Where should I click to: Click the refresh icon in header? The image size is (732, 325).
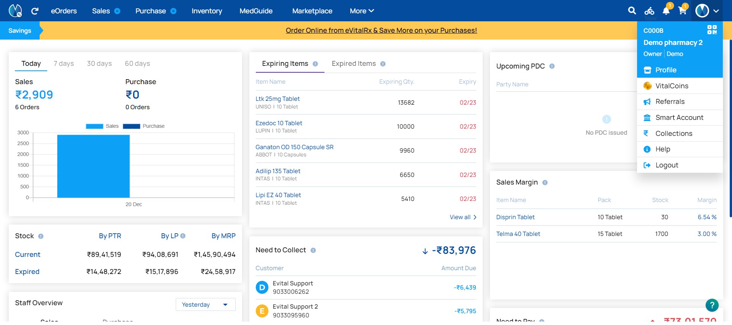click(35, 11)
